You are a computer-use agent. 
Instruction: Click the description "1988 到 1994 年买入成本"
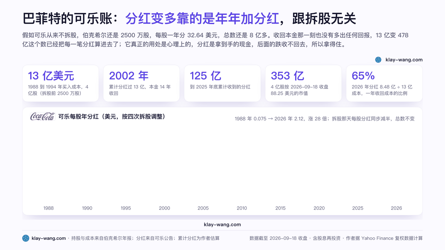point(58,90)
